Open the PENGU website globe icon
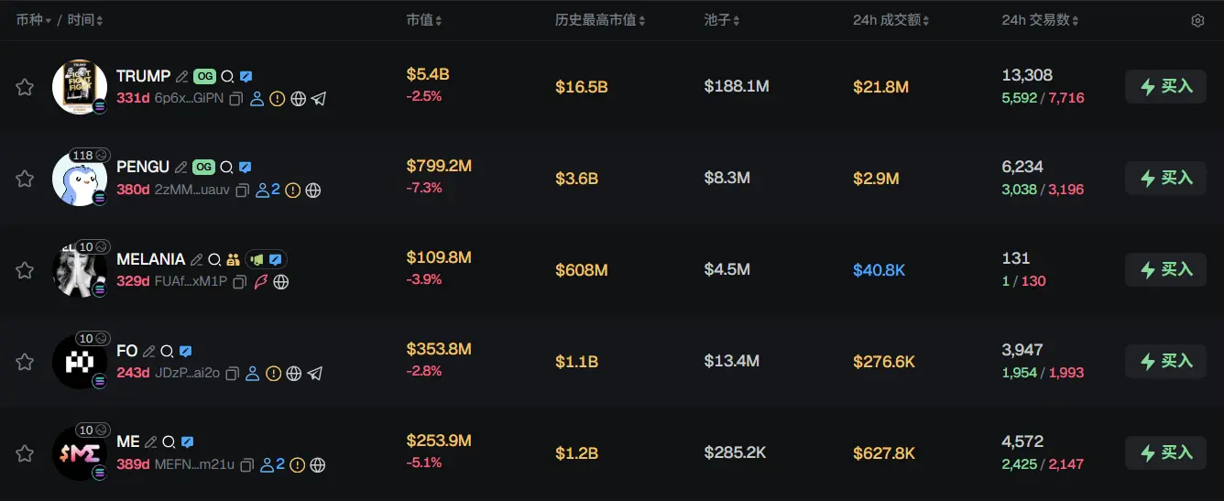The height and width of the screenshot is (501, 1224). 313,191
